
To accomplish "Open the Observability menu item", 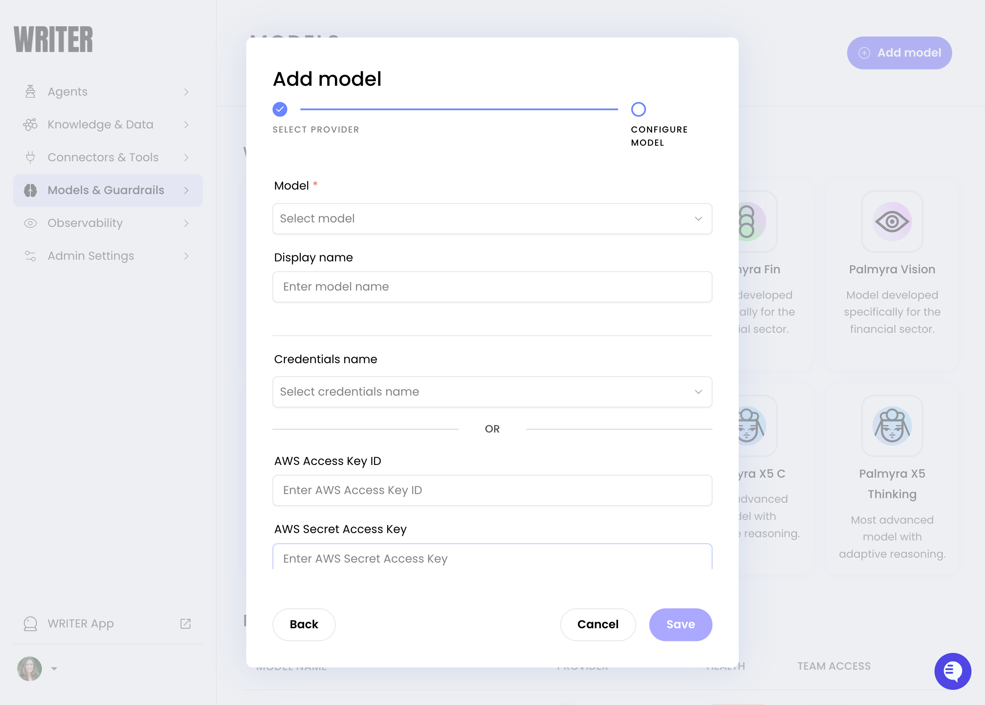I will (x=85, y=223).
